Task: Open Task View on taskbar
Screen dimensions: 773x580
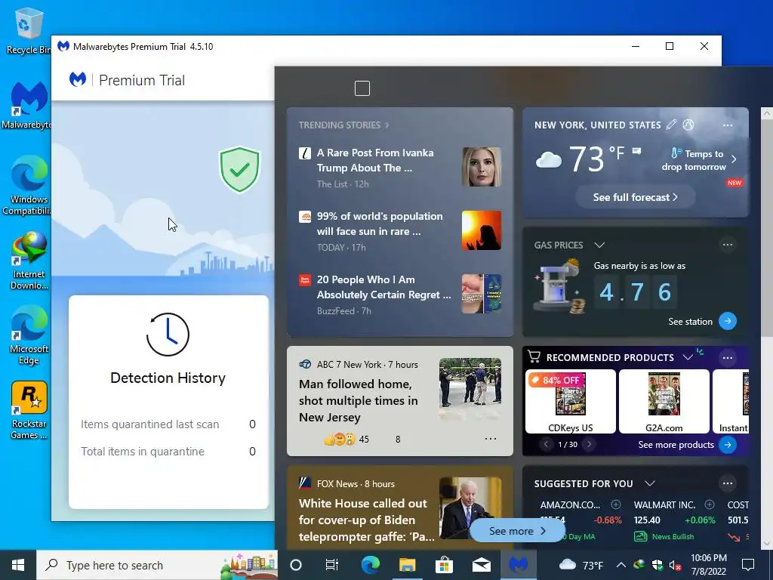Action: 332,565
